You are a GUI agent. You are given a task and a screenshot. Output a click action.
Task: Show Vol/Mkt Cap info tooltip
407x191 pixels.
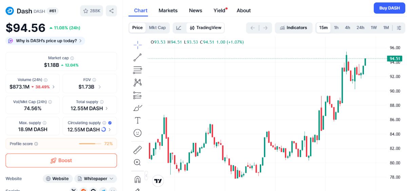coord(50,102)
